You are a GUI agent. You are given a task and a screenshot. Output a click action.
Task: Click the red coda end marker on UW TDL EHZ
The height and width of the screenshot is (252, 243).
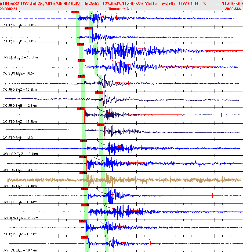coord(150,243)
